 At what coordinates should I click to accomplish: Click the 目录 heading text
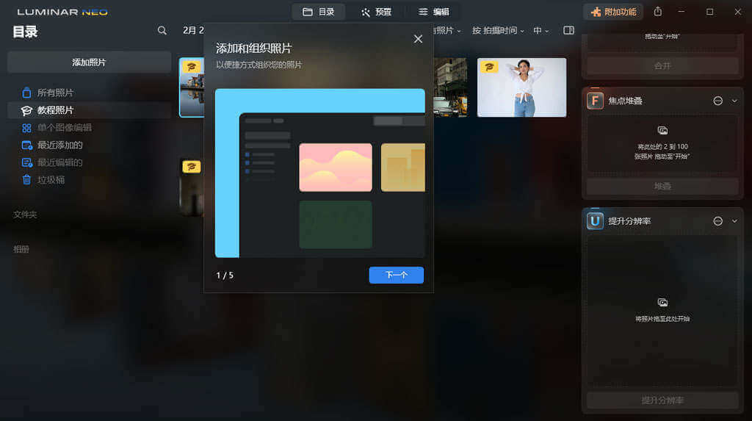(x=25, y=32)
